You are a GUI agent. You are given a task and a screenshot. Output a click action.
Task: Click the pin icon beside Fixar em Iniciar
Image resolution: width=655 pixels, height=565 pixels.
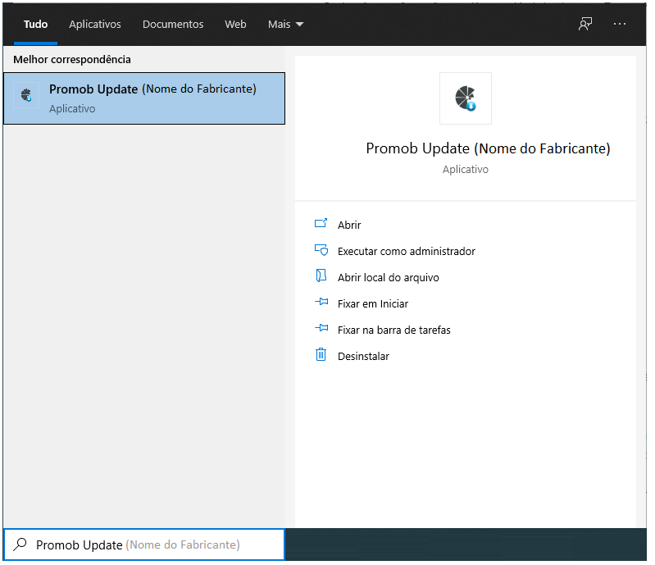321,301
